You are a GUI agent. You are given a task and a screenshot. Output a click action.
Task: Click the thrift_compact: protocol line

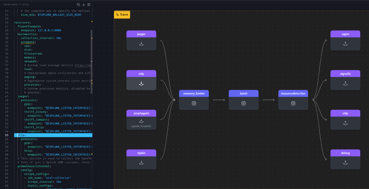[x=37, y=120]
